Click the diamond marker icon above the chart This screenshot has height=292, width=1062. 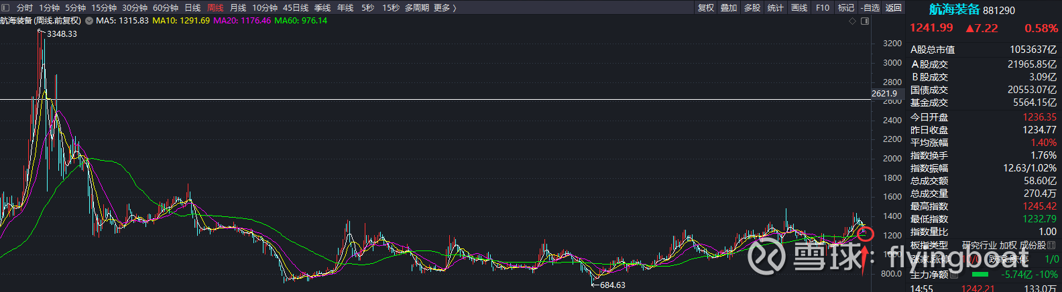tap(853, 21)
